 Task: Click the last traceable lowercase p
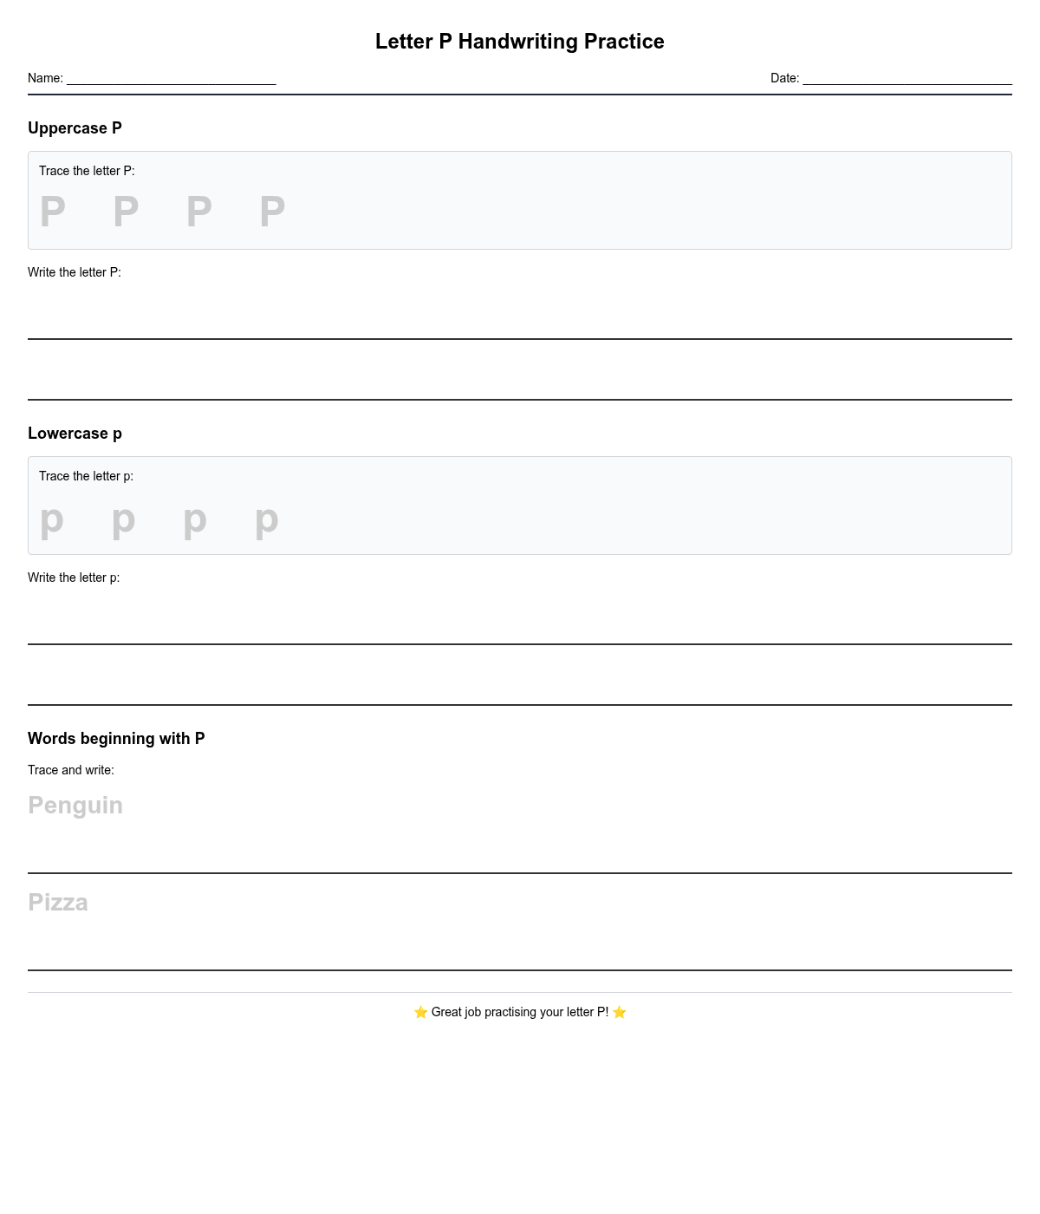pos(266,519)
